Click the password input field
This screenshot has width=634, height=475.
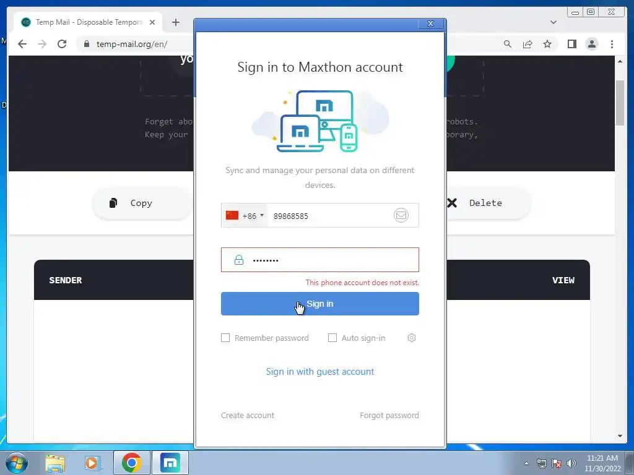[320, 260]
